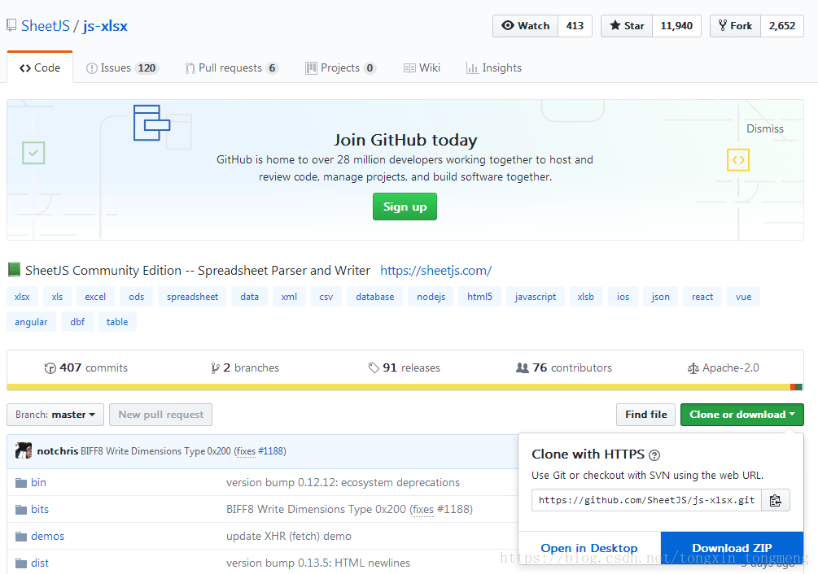
Task: Dismiss the Join GitHub banner
Action: (x=765, y=128)
